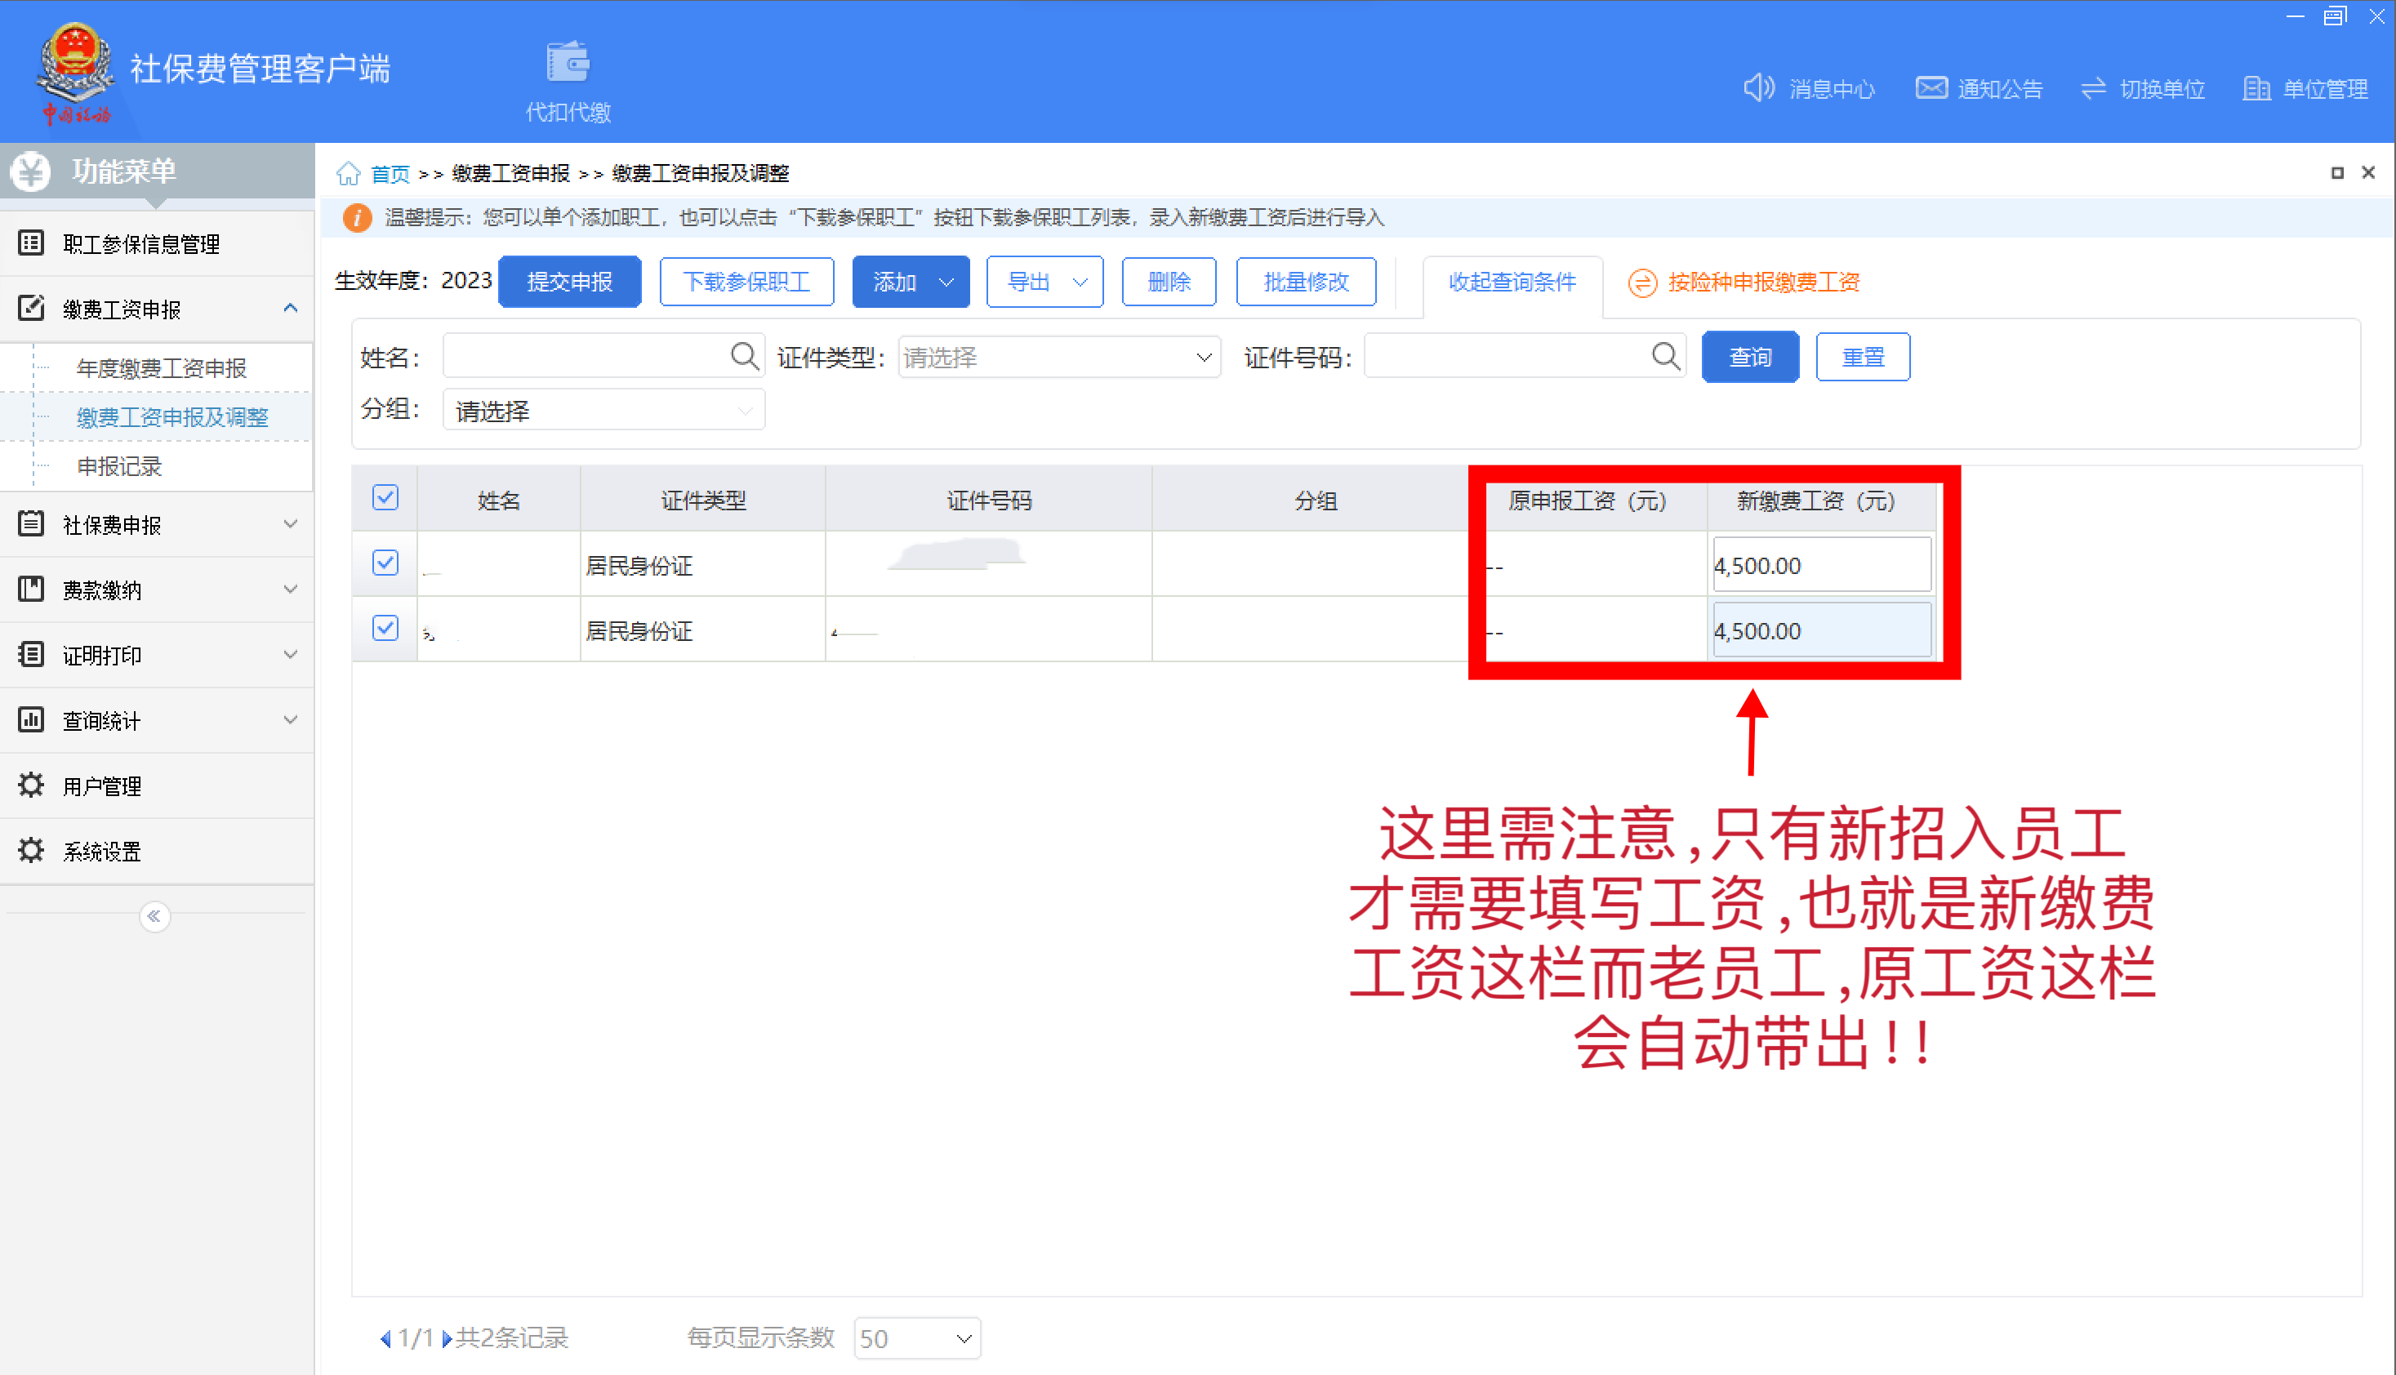Collapse sidebar with double-arrow icon
Image resolution: width=2396 pixels, height=1375 pixels.
coord(154,916)
